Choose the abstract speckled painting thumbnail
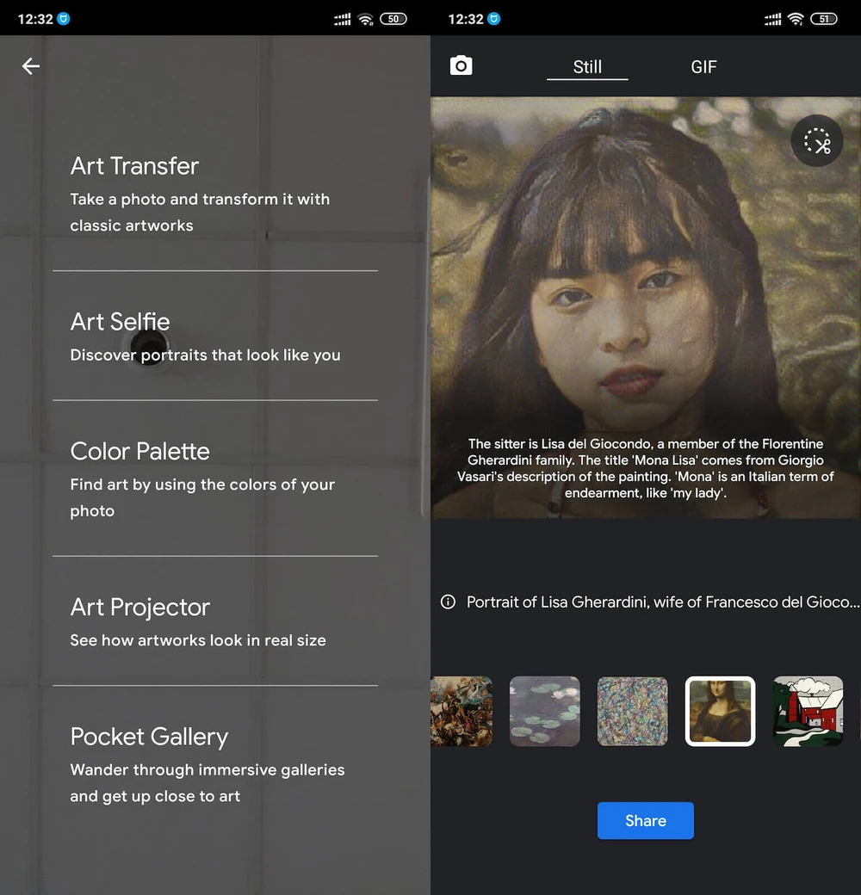 click(632, 711)
